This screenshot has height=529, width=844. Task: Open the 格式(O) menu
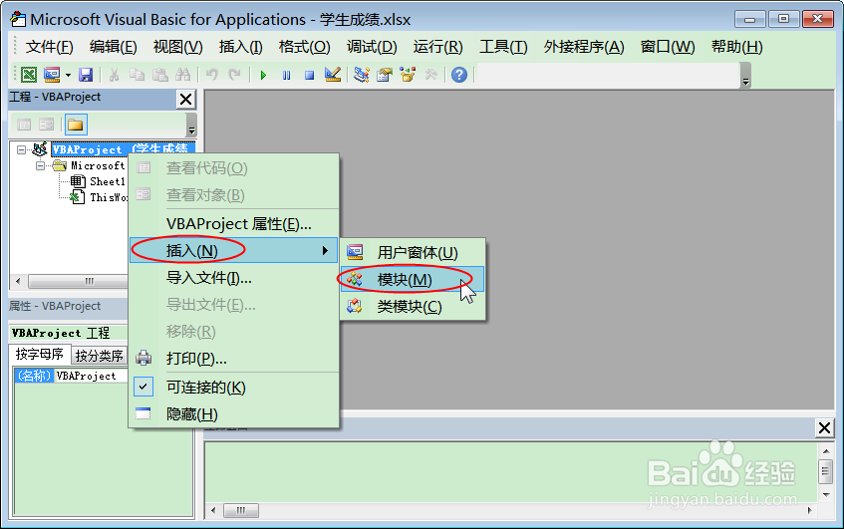click(305, 47)
